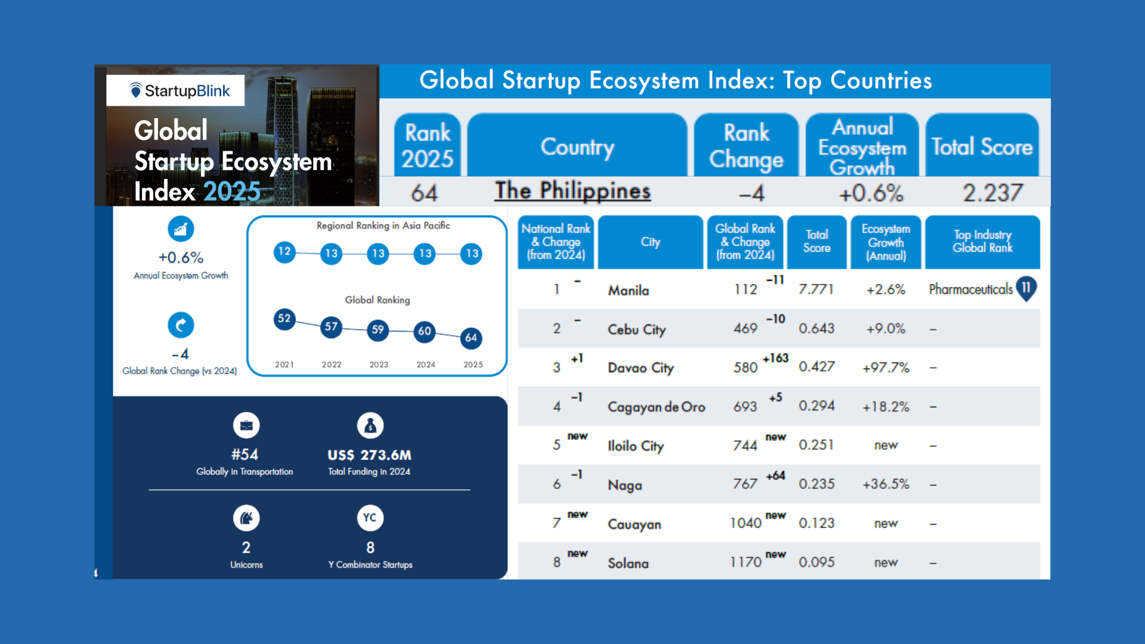Click the Pharmaceuticals rank 11 pin badge
This screenshot has width=1145, height=644.
coord(1026,289)
